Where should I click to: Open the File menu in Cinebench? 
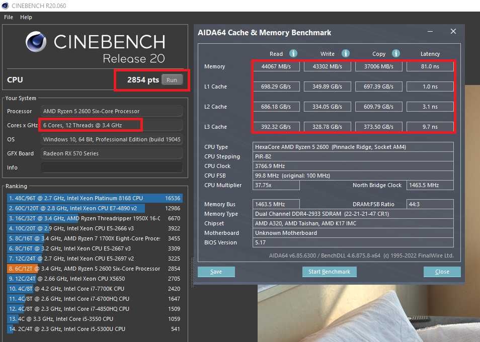[9, 17]
